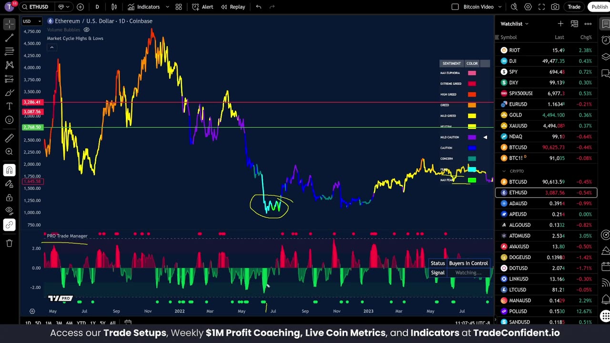This screenshot has height=343, width=610.
Task: Show the hidden Volume Bubbles indicator
Action: pyautogui.click(x=86, y=30)
